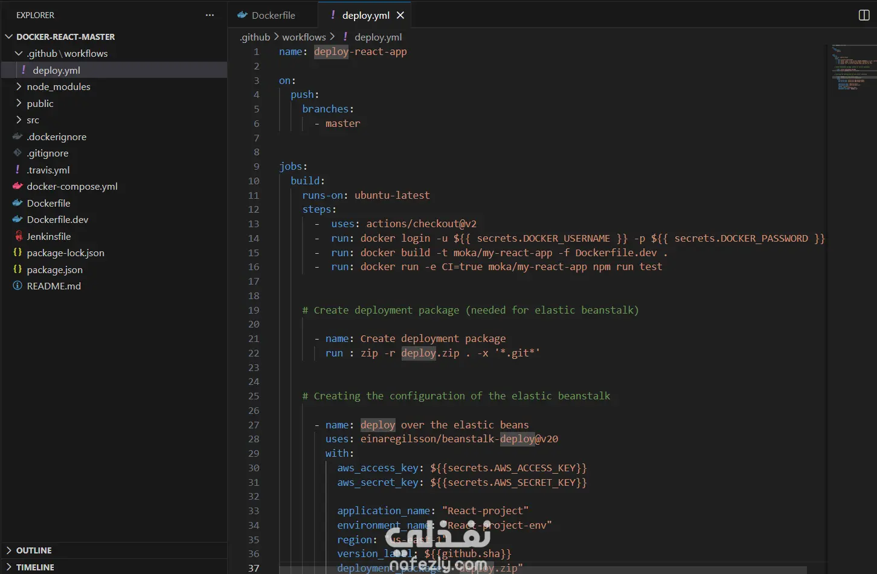Click 'master' branch text on line 6
The image size is (877, 574).
(x=342, y=123)
